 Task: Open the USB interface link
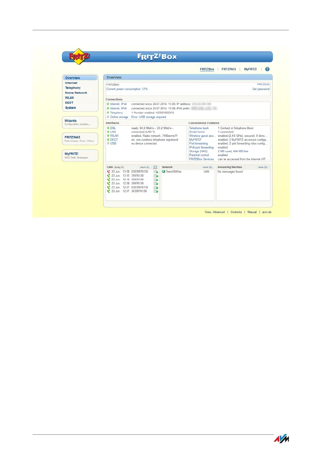click(113, 144)
